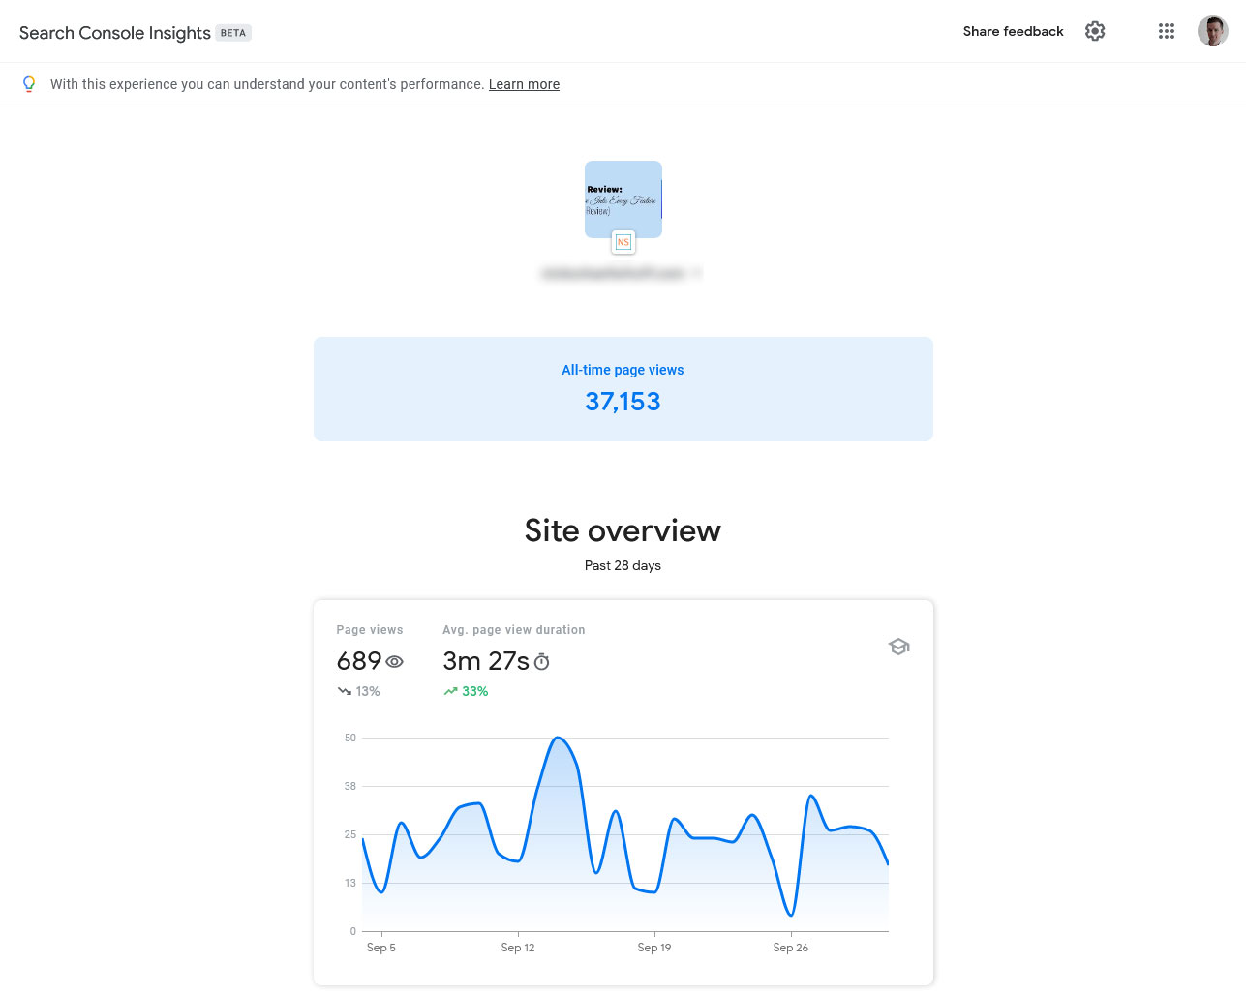Click the Sep 12 axis label
Image resolution: width=1246 pixels, height=995 pixels.
pyautogui.click(x=518, y=948)
